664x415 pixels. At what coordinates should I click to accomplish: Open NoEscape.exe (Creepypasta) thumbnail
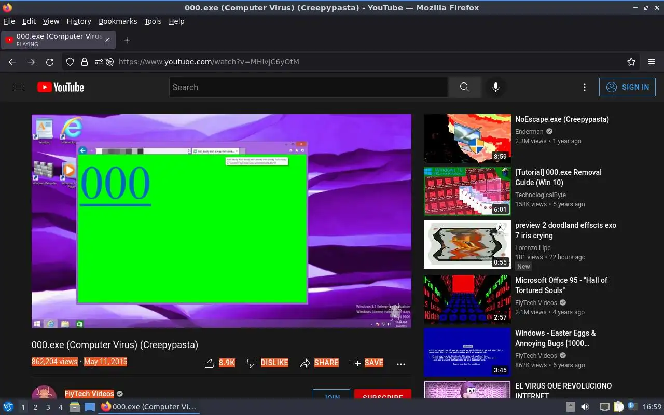pos(467,139)
